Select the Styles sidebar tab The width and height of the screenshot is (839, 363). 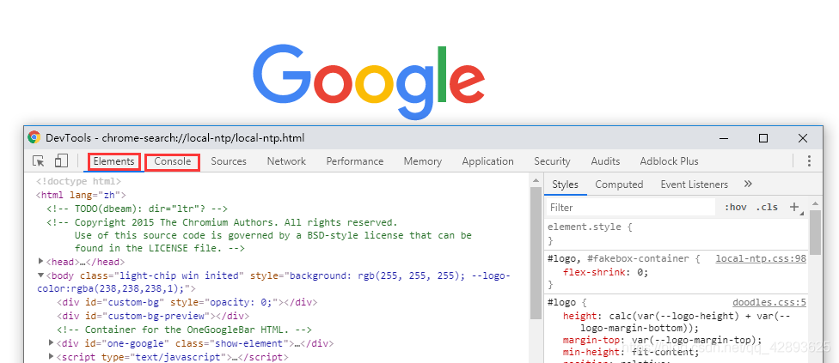(x=565, y=185)
